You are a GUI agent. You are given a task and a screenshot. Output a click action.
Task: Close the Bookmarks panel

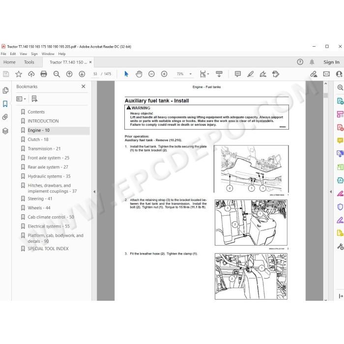84,86
